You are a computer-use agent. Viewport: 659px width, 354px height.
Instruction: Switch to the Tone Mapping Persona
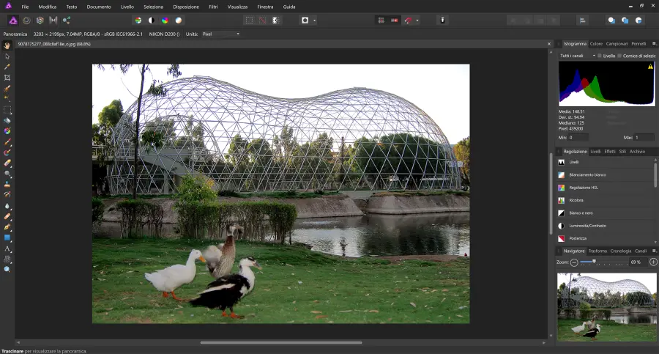53,21
